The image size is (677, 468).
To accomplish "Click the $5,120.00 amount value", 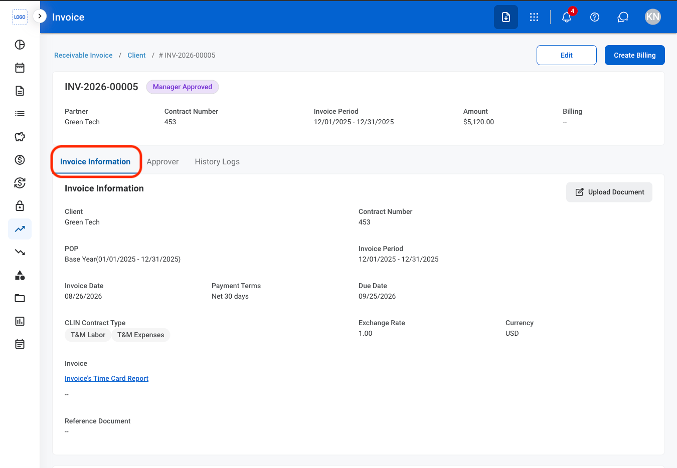I will (478, 122).
